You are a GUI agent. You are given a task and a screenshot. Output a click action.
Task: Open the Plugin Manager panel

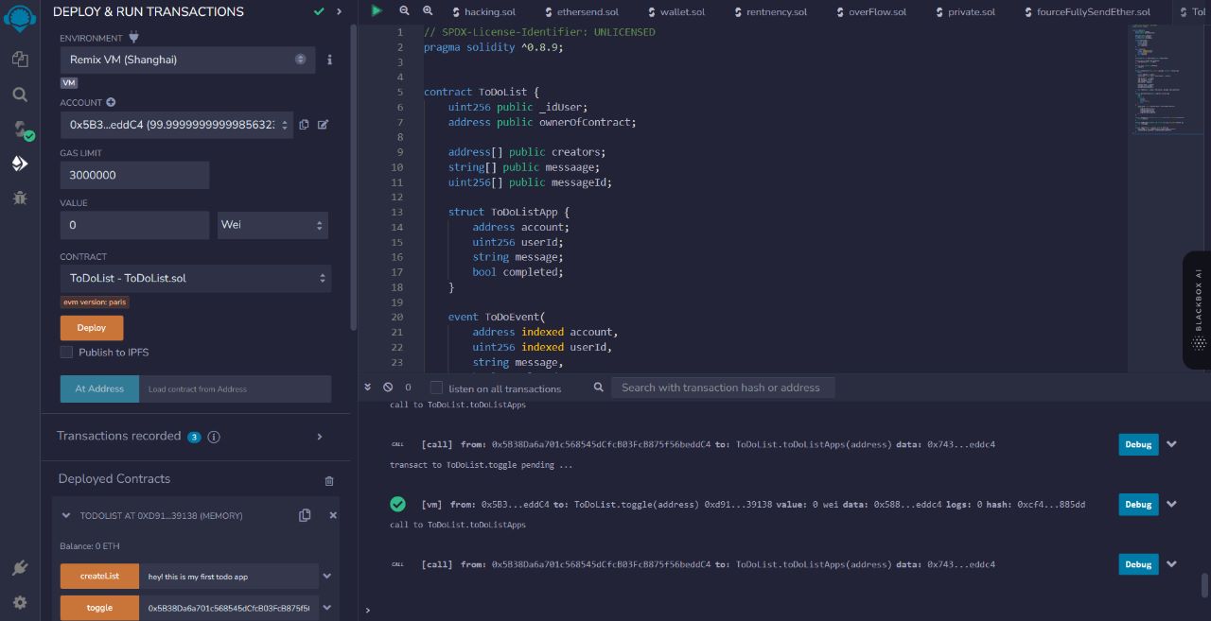[20, 567]
